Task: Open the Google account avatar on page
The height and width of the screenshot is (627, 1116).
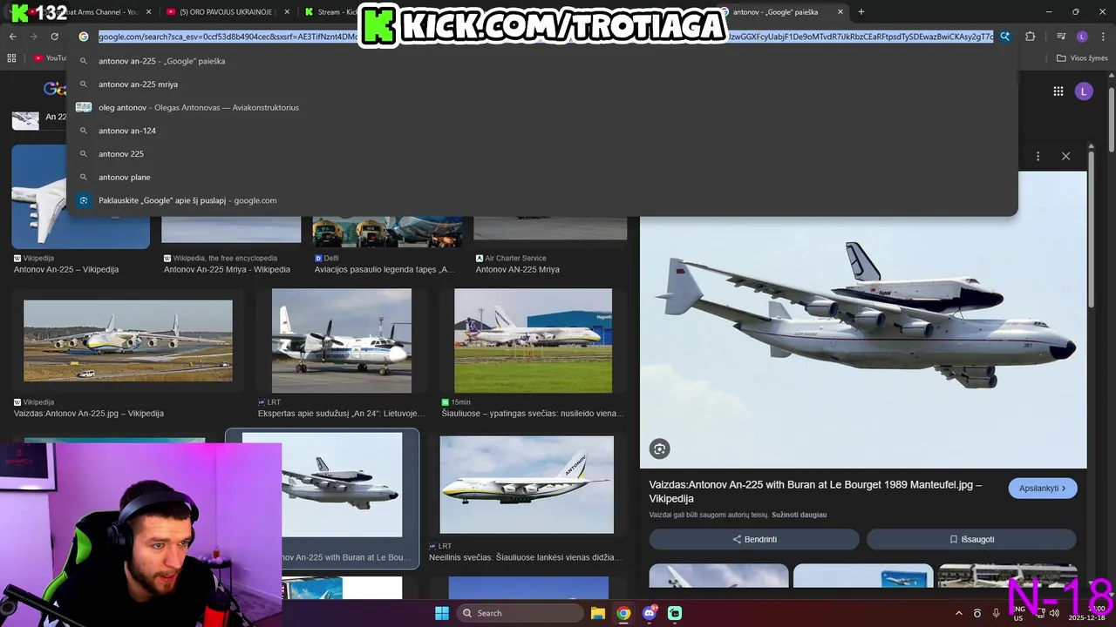Action: click(x=1084, y=91)
